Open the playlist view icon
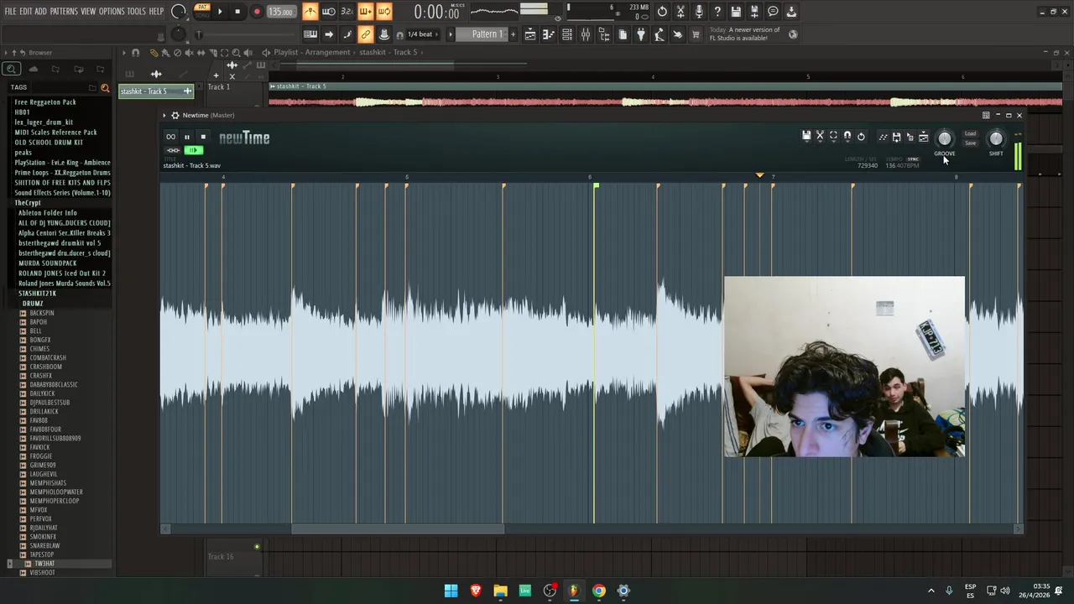 (x=530, y=34)
